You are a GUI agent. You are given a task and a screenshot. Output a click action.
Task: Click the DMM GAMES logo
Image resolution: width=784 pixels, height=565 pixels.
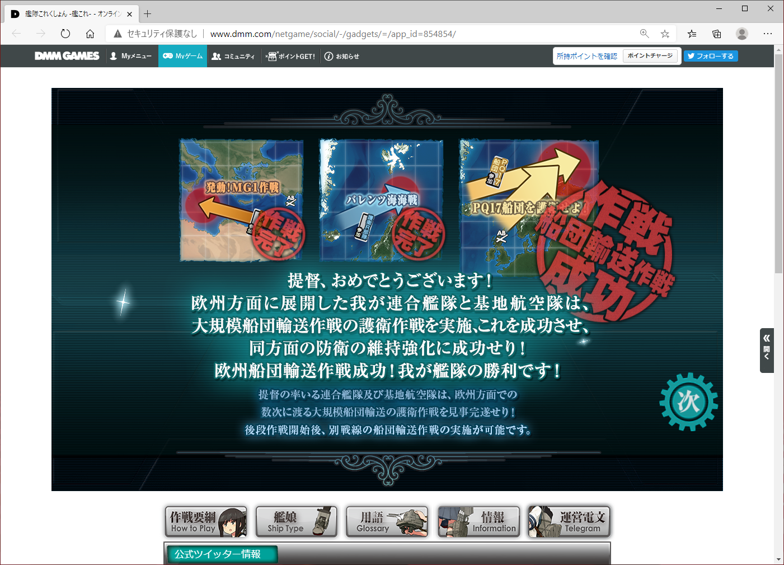coord(67,56)
